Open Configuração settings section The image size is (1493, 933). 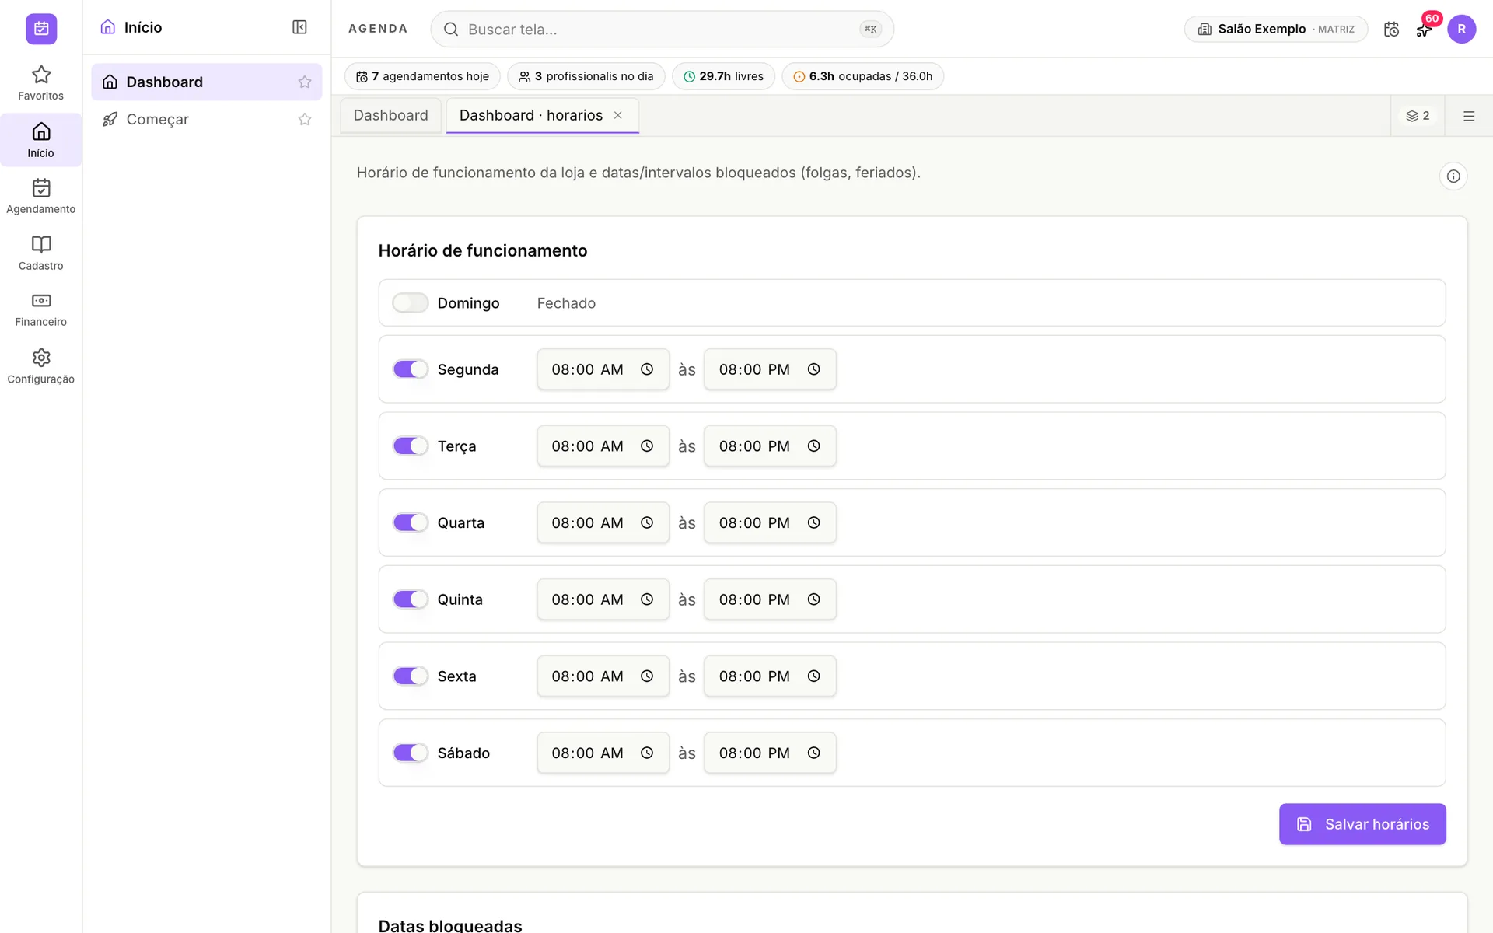point(41,366)
